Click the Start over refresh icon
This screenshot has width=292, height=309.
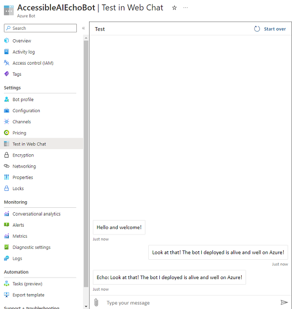pos(257,29)
